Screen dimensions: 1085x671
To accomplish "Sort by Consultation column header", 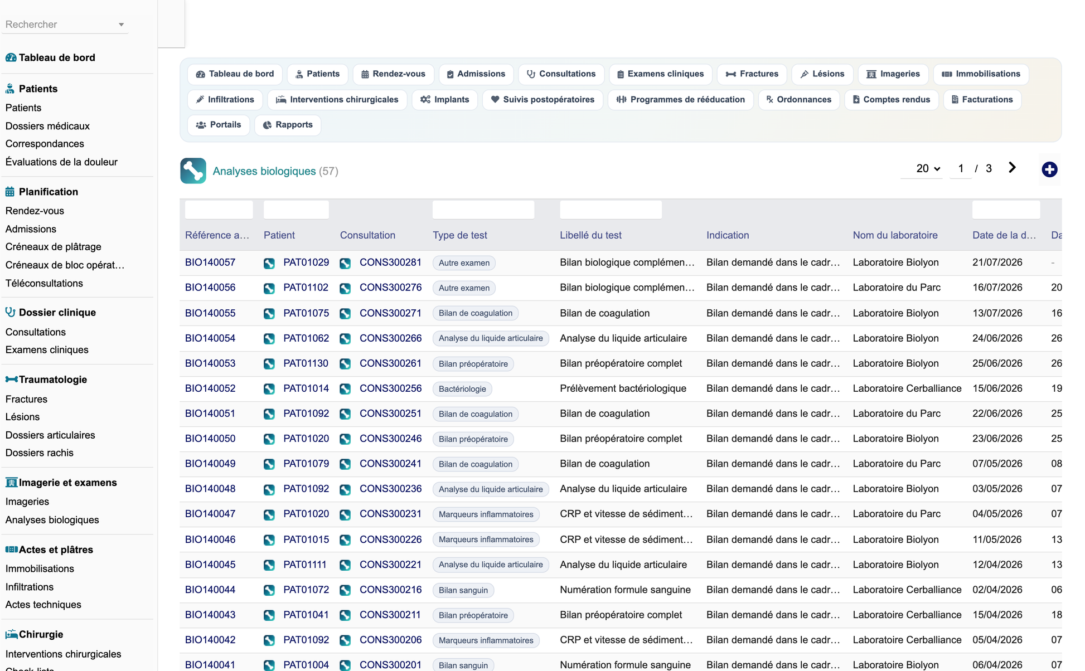I will (367, 235).
